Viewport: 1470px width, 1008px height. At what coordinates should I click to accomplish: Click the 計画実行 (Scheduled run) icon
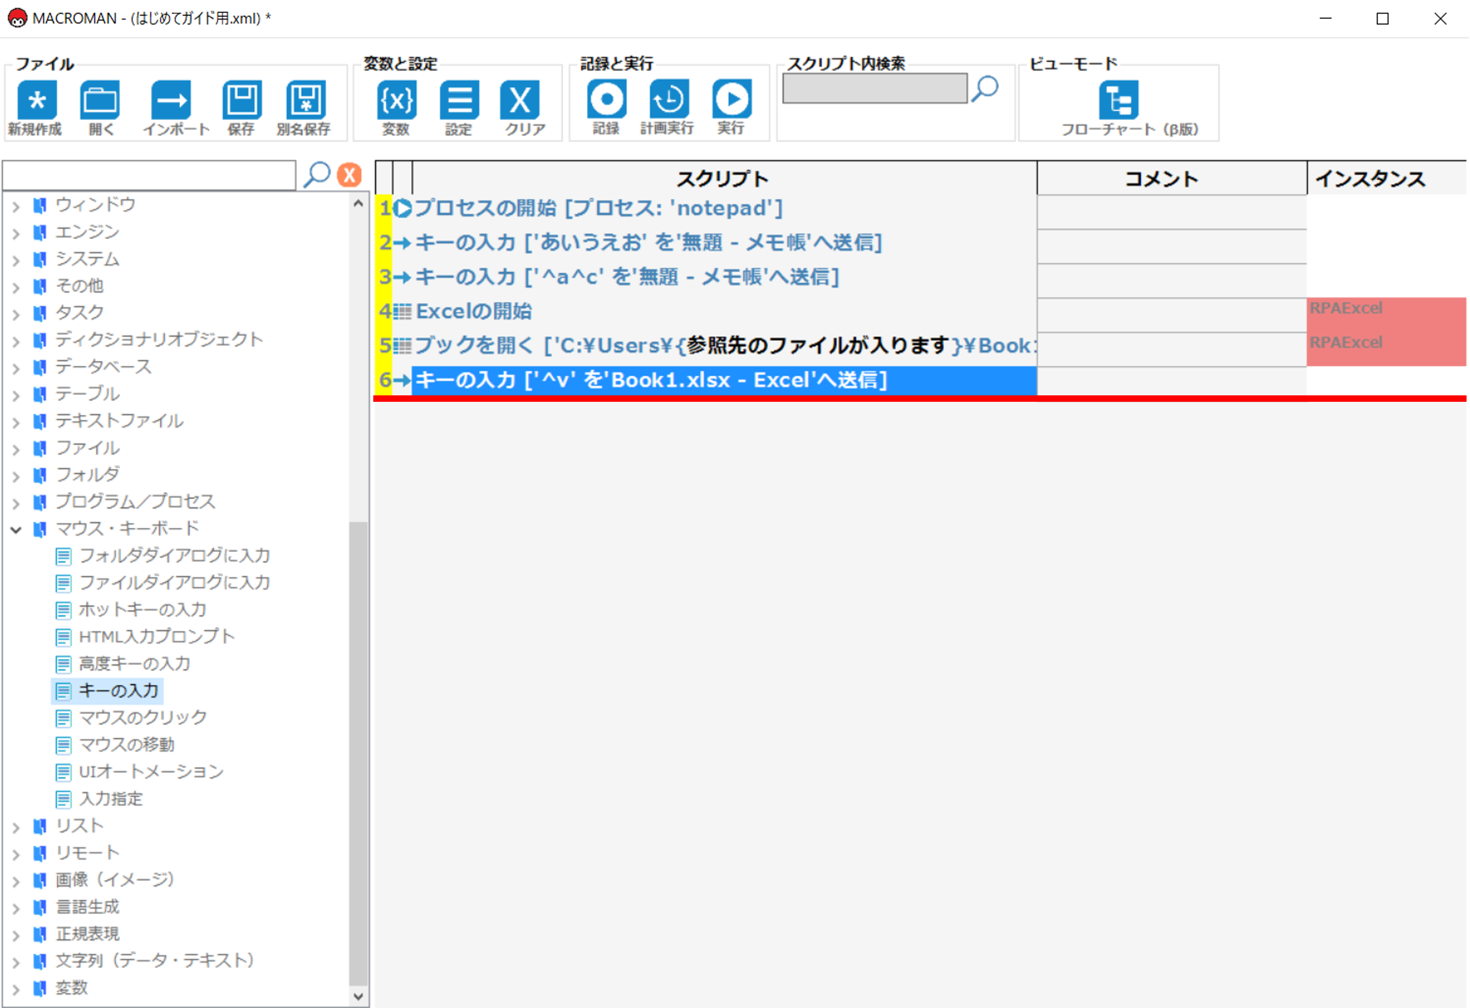669,99
